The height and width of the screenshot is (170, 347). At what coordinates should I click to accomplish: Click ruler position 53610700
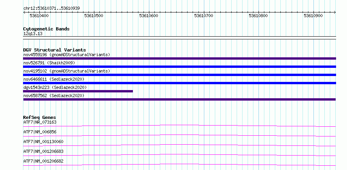click(x=204, y=16)
